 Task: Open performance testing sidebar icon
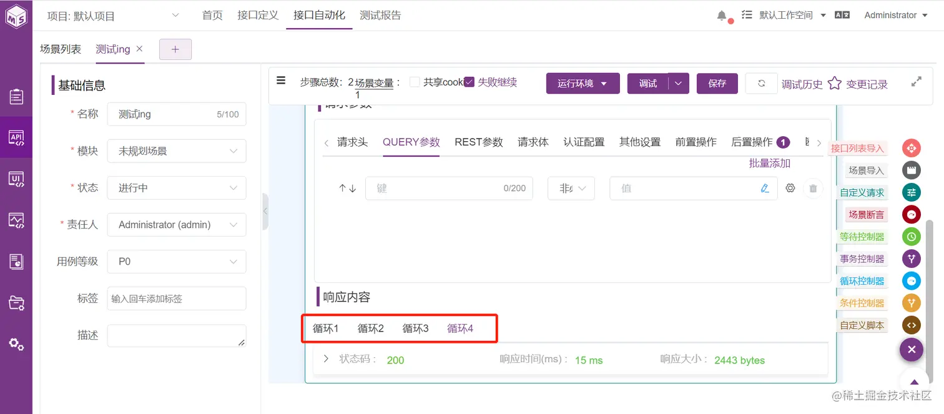[x=16, y=220]
